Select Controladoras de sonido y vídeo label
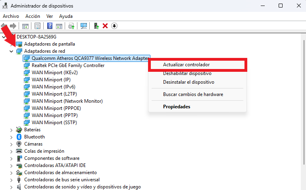 83,187
